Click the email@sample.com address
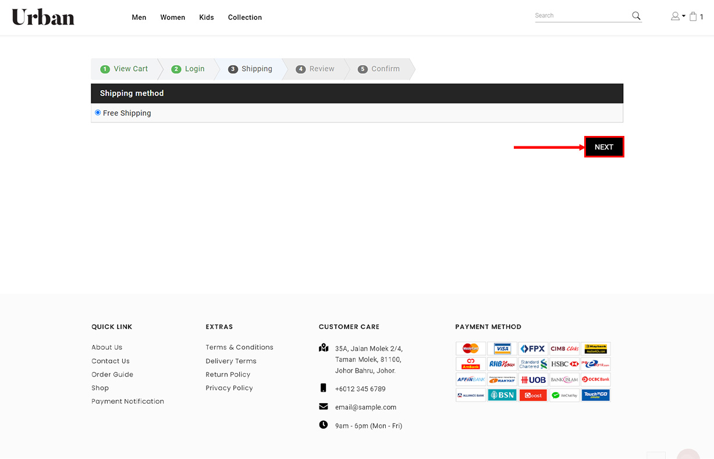The image size is (714, 459). click(365, 407)
